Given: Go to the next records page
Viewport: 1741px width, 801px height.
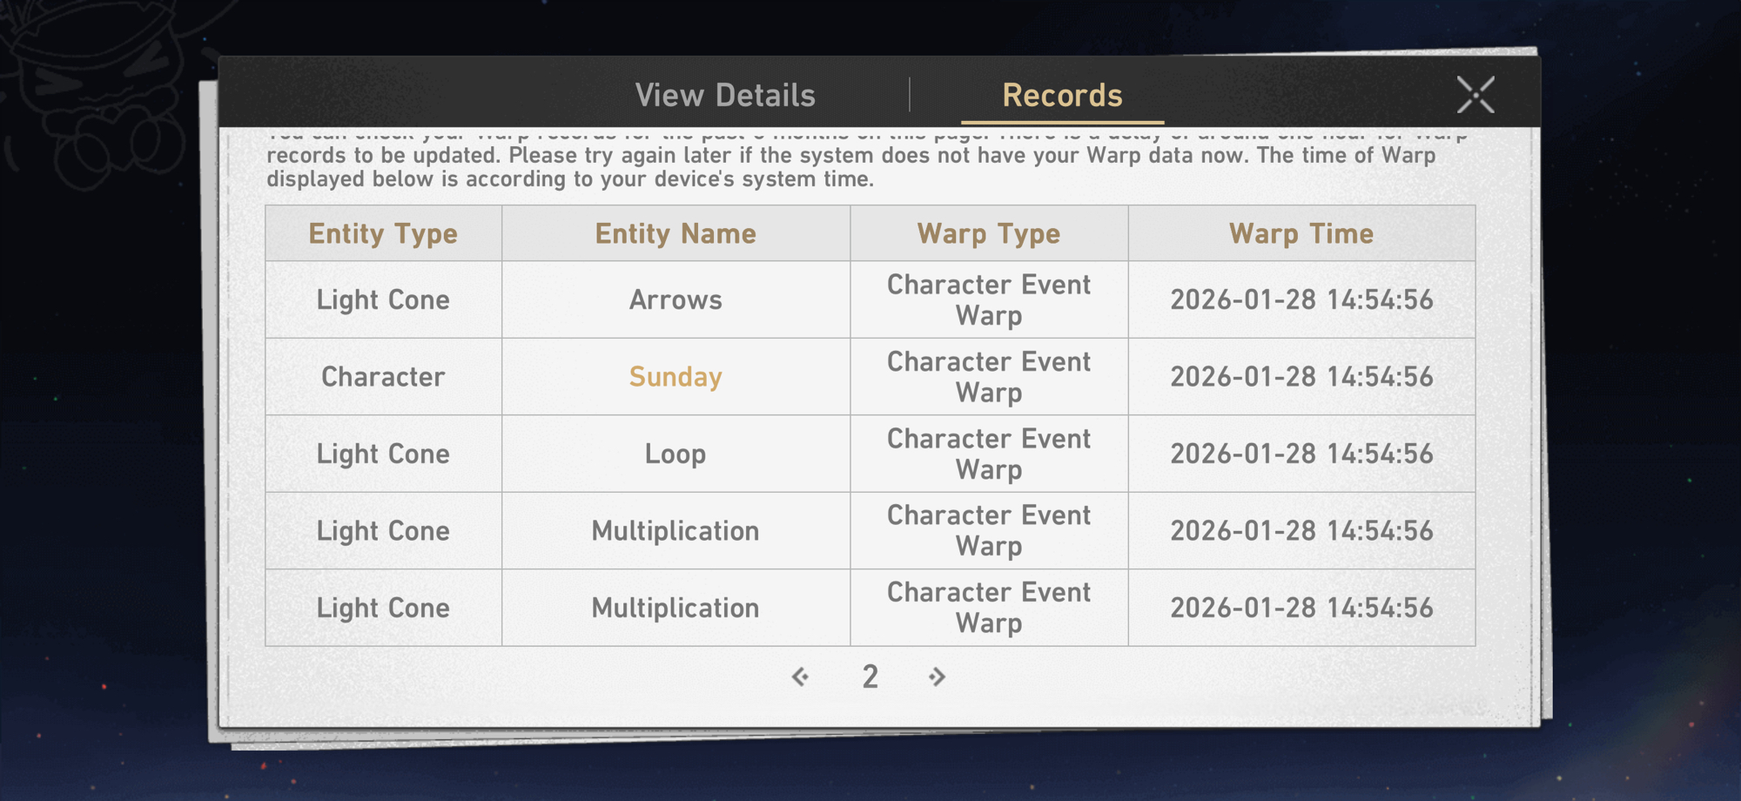Looking at the screenshot, I should click(x=937, y=676).
